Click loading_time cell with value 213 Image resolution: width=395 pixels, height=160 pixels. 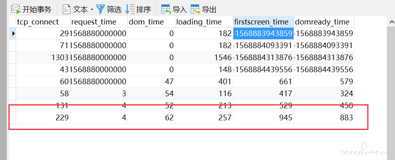(204, 106)
